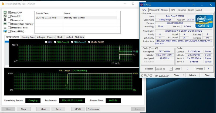This screenshot has height=113, width=216.
Task: Enable the Stress FPU checkbox
Action: pos(9,16)
